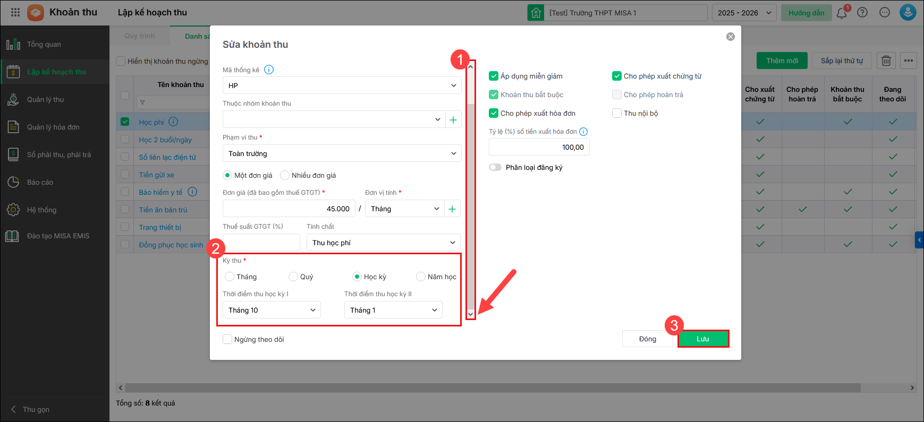
Task: Open the 2025 - 2026 school year dropdown
Action: [x=744, y=13]
